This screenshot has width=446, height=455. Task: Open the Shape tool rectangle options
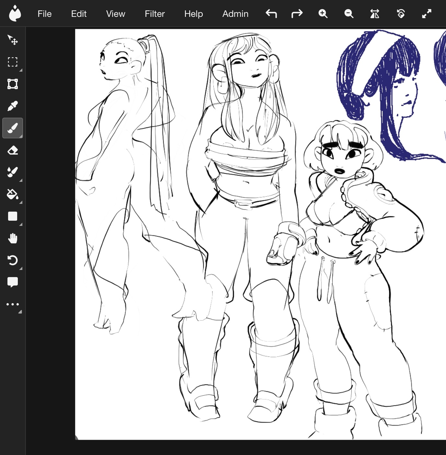coord(13,216)
